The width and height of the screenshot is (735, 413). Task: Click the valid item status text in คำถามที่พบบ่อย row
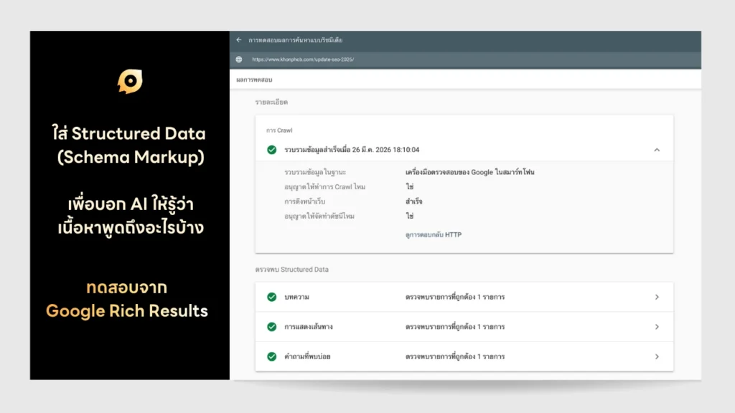[455, 356]
